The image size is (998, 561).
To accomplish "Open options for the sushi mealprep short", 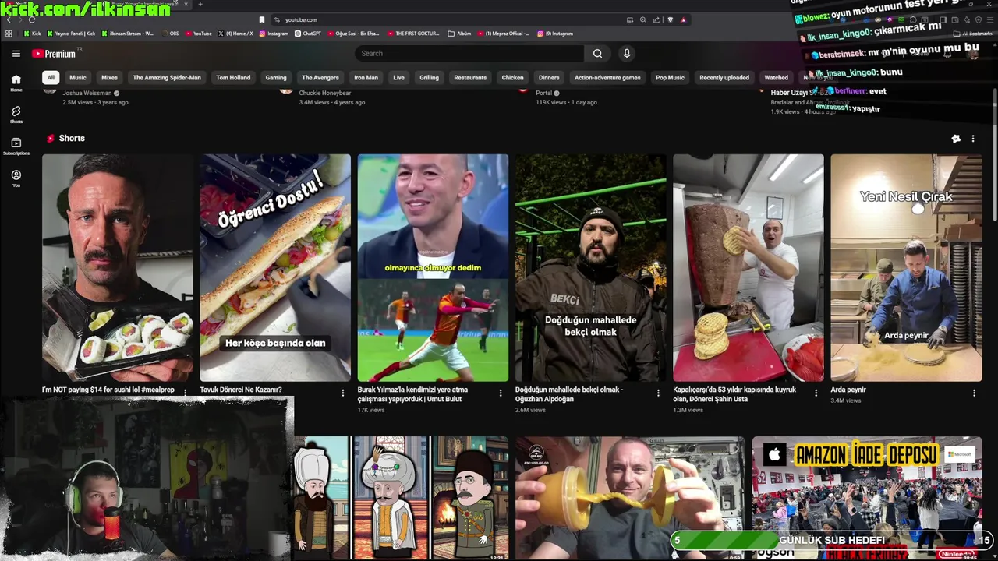I will [x=185, y=392].
